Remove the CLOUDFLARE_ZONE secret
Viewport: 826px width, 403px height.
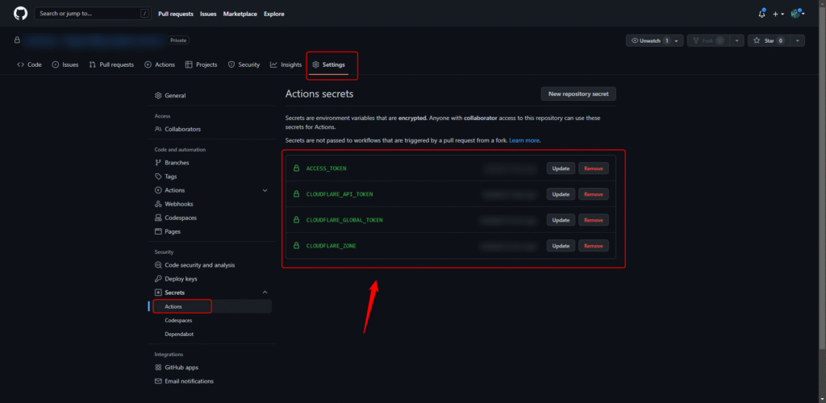[593, 246]
